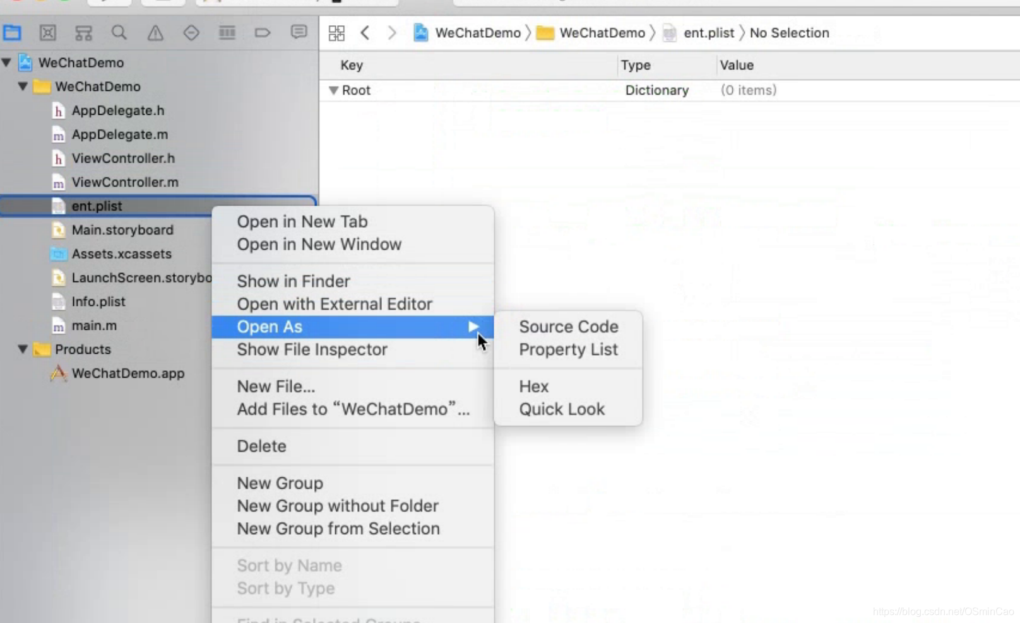Open as Quick Look
This screenshot has height=623, width=1020.
coord(568,409)
